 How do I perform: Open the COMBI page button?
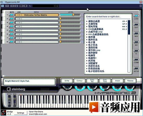[136, 60]
